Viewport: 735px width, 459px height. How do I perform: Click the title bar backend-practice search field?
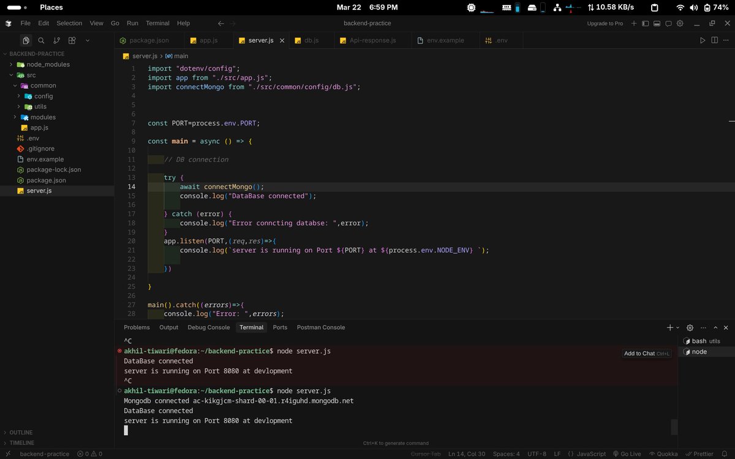coord(367,23)
